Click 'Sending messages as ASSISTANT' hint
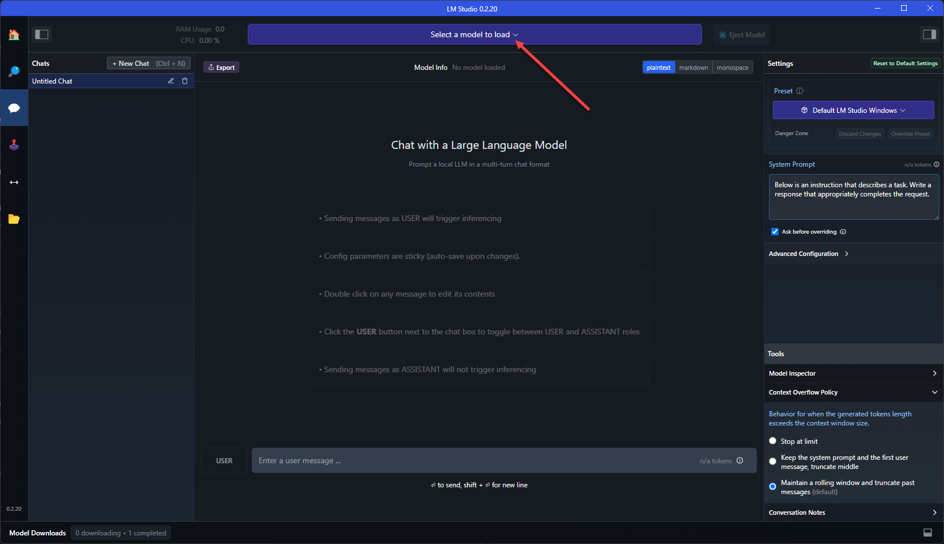The width and height of the screenshot is (944, 544). [479, 369]
